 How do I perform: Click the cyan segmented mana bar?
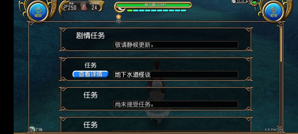click(x=157, y=11)
